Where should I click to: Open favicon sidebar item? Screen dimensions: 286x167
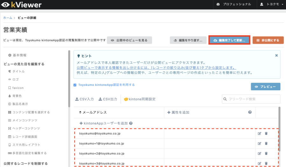(16, 88)
